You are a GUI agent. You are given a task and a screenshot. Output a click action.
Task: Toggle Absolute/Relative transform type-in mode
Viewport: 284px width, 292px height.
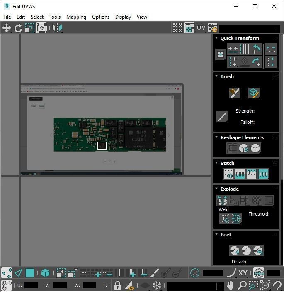[x=7, y=285]
